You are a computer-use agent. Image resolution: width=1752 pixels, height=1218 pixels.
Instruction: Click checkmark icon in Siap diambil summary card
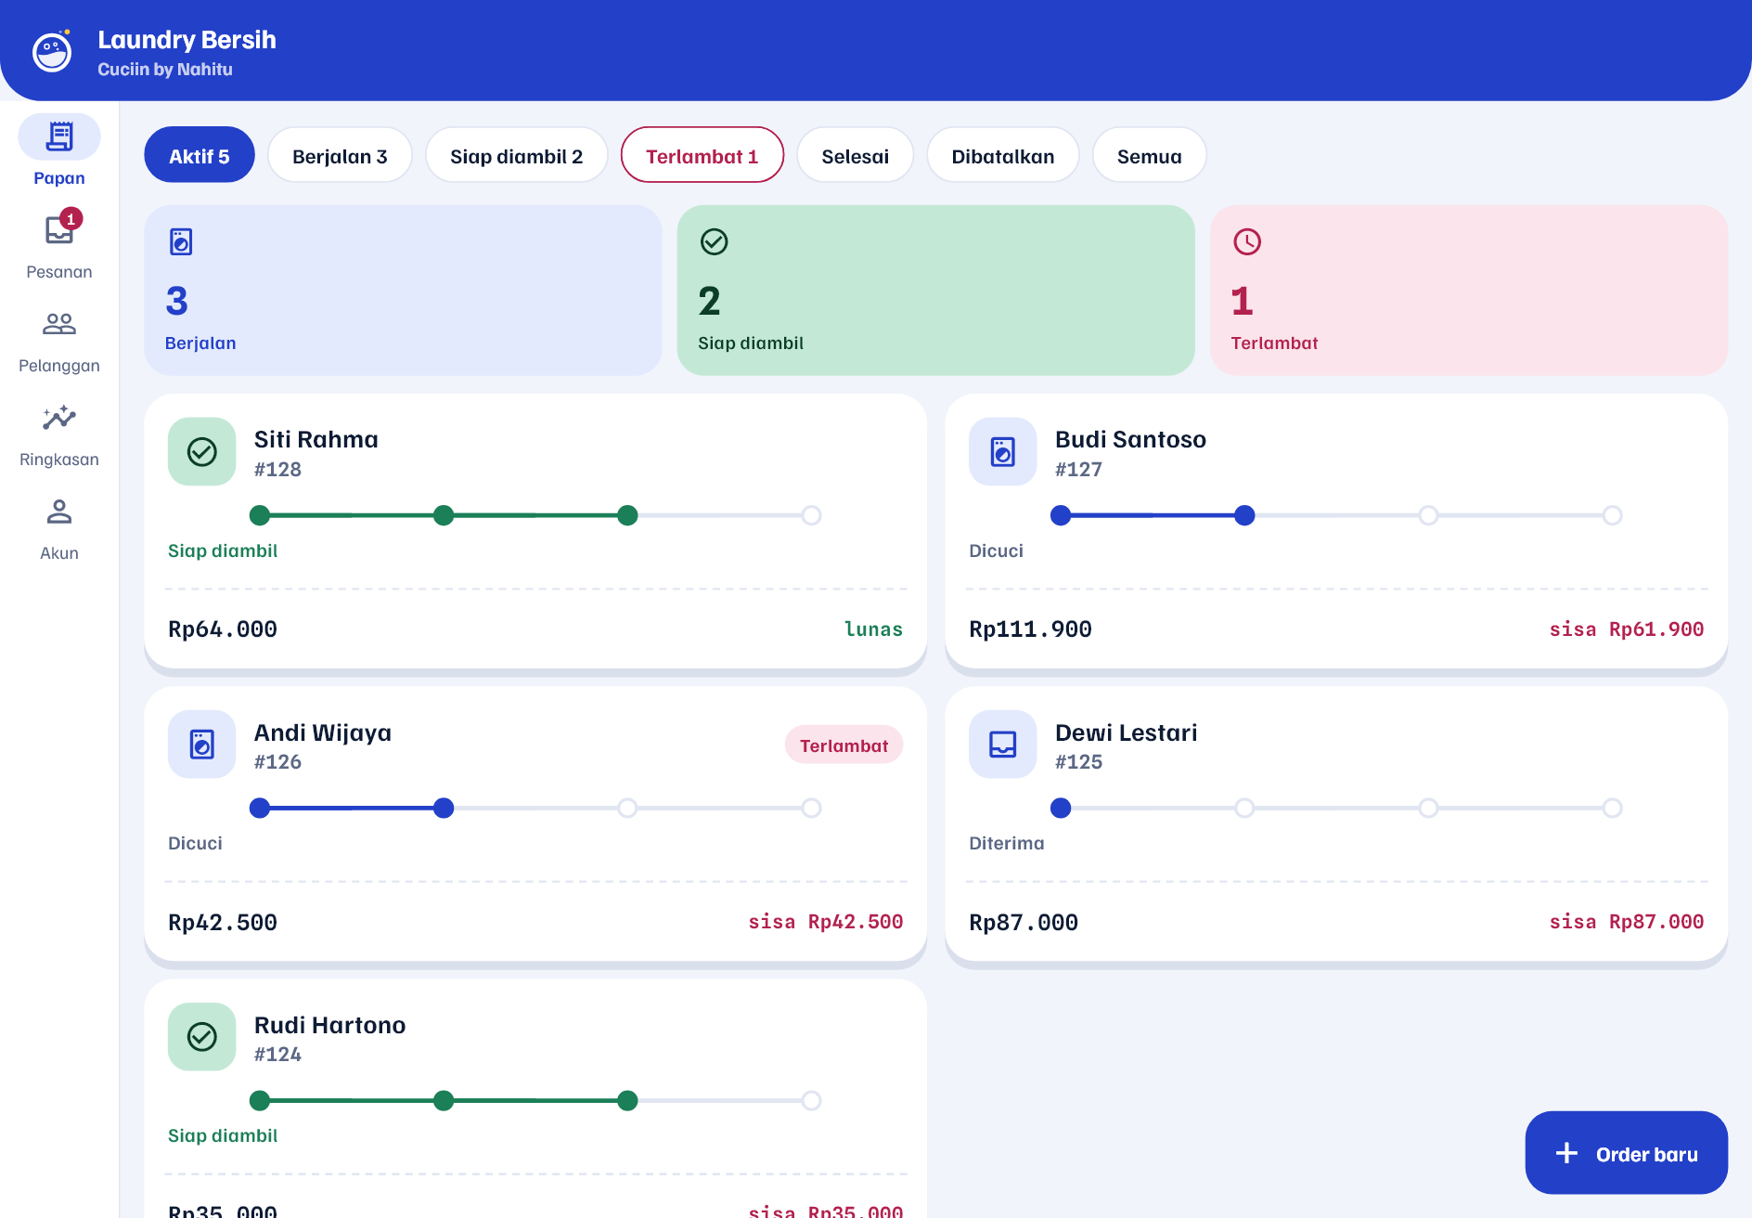coord(714,241)
